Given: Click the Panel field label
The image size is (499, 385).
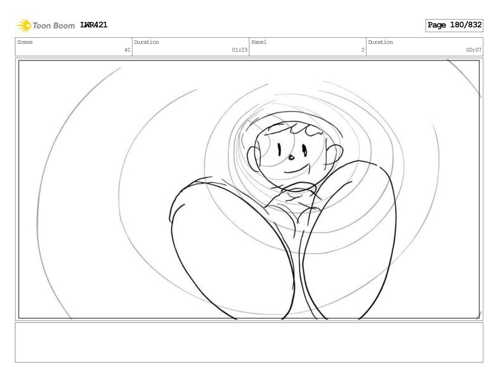Looking at the screenshot, I should (259, 42).
